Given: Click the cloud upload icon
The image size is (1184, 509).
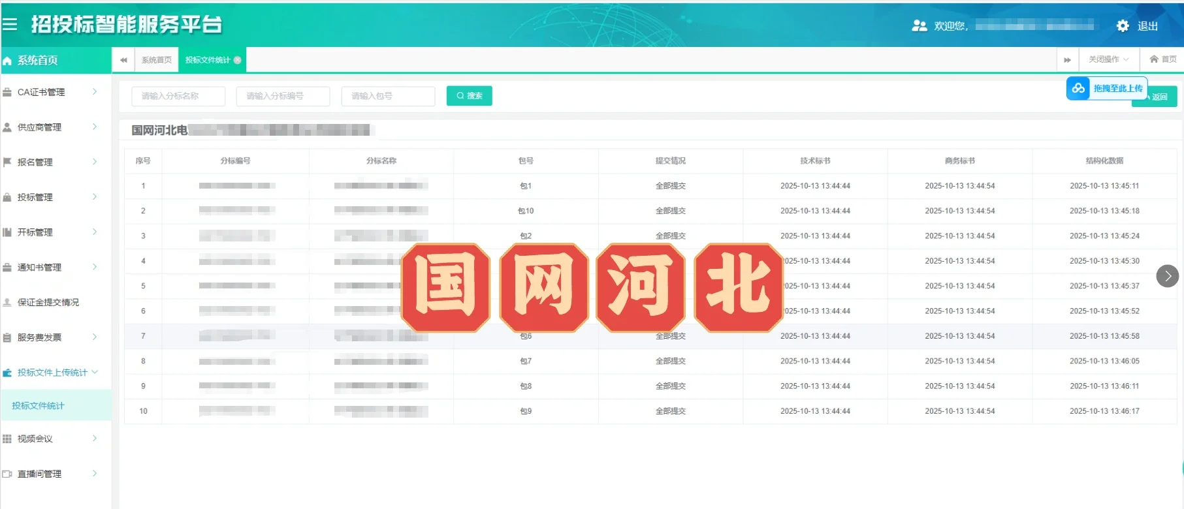Looking at the screenshot, I should click(1078, 88).
